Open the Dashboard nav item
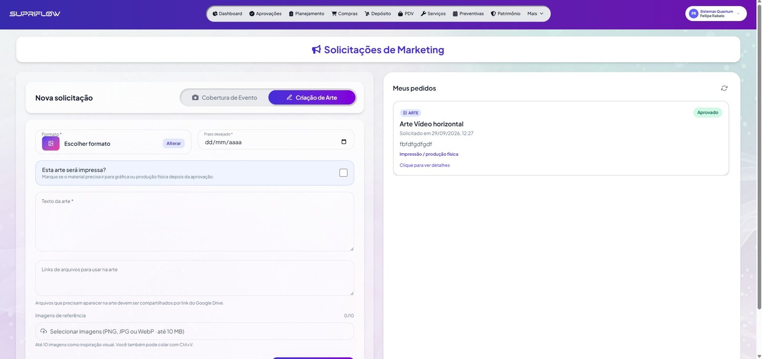 click(x=227, y=14)
